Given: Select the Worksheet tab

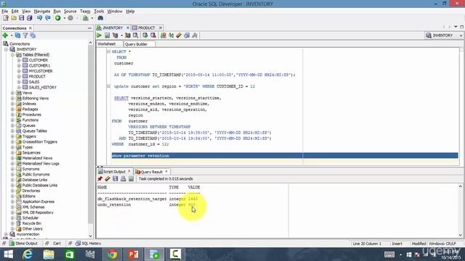Looking at the screenshot, I should 107,43.
